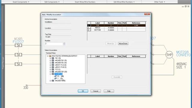
Task: Click the Tag Strip field showing TS-001
Action: [58, 37]
